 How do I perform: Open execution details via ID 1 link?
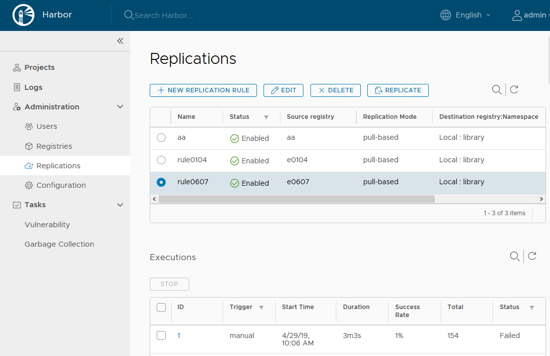pos(179,336)
